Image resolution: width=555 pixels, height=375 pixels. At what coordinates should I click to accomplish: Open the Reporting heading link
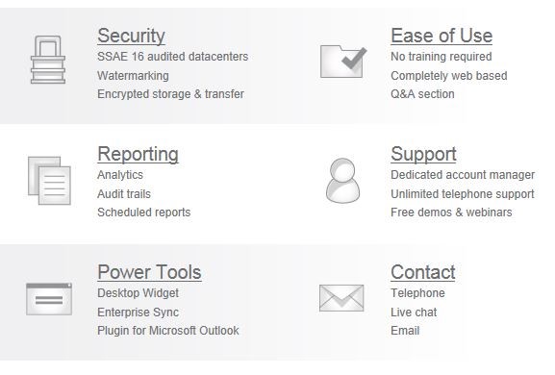[139, 154]
